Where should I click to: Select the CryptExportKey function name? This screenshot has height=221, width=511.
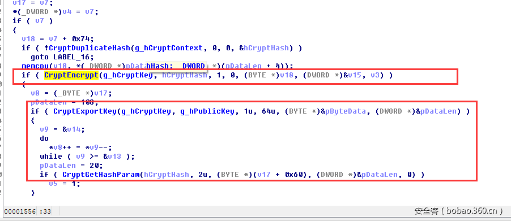coord(85,111)
